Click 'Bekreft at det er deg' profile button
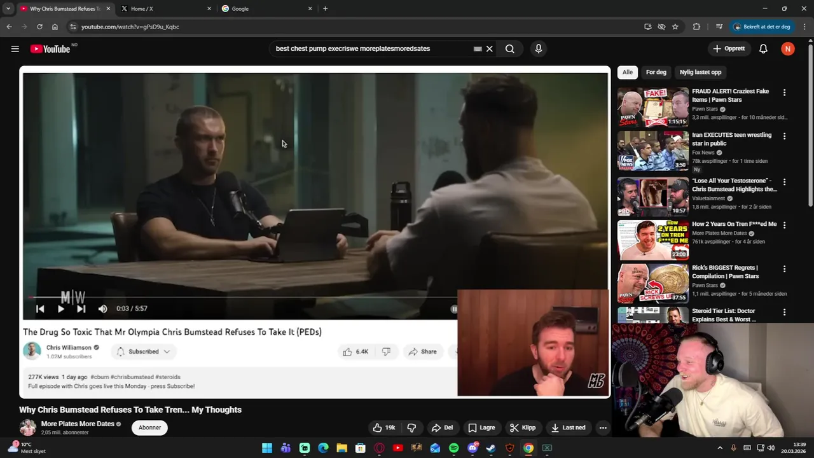The image size is (814, 458). coord(762,27)
